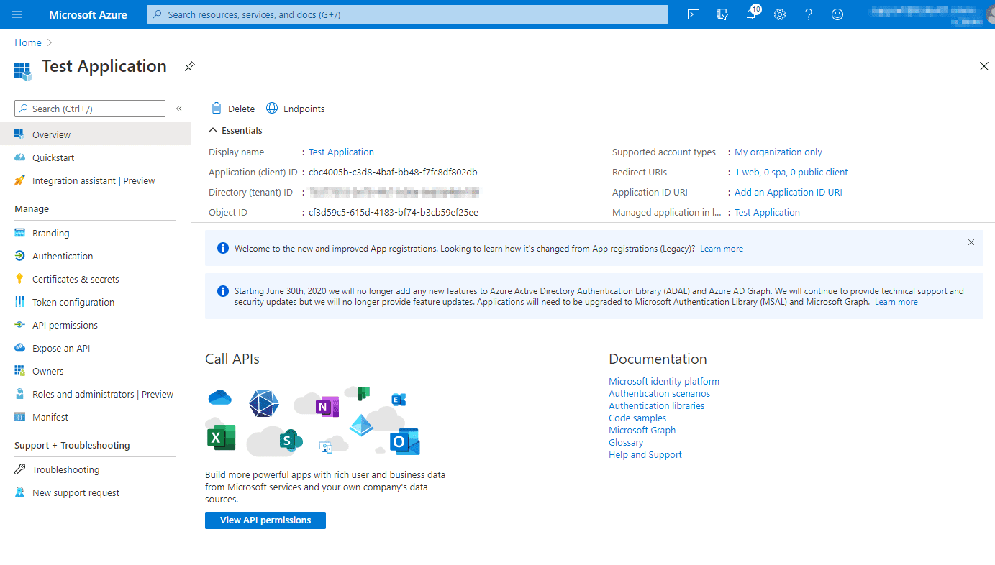995x565 pixels.
Task: Open Help and Support link
Action: point(645,455)
